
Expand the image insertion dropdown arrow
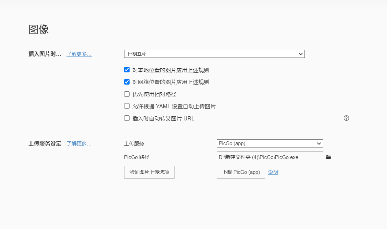coord(301,54)
